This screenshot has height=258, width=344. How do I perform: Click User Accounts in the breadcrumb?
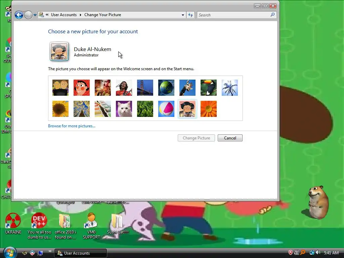click(x=64, y=15)
